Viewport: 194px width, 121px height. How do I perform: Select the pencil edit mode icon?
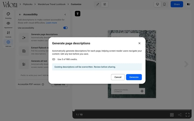click(x=98, y=4)
